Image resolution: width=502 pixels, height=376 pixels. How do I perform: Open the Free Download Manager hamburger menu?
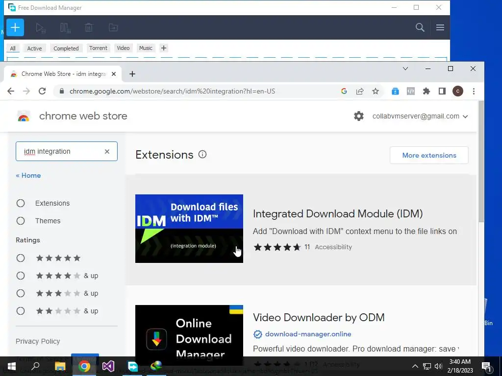pyautogui.click(x=440, y=27)
